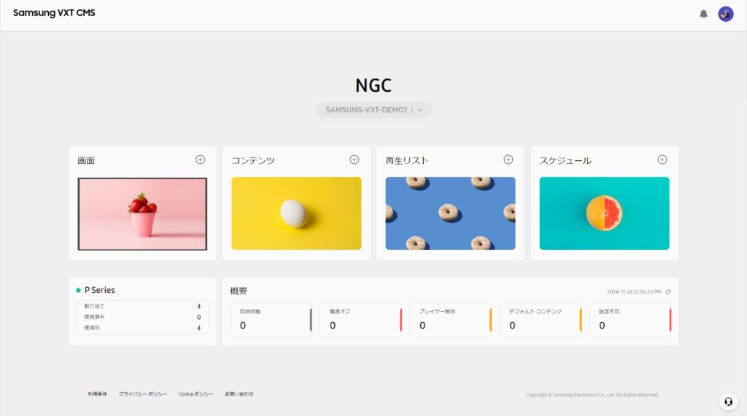Click the 使用可 license row
The image size is (747, 416).
[142, 328]
